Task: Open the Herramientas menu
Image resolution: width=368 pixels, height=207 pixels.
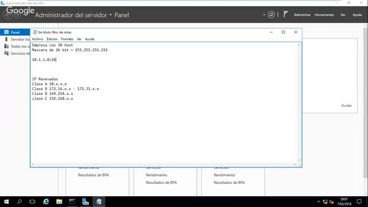Action: [x=324, y=15]
